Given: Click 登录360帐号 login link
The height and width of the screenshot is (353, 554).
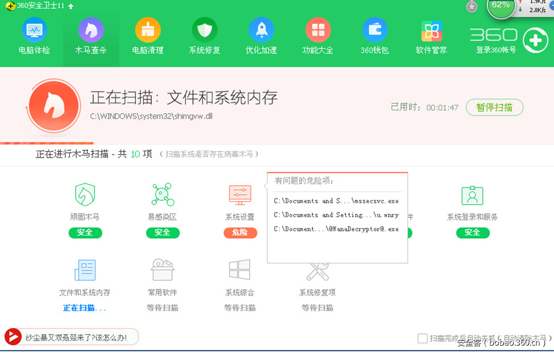Looking at the screenshot, I should tap(496, 50).
